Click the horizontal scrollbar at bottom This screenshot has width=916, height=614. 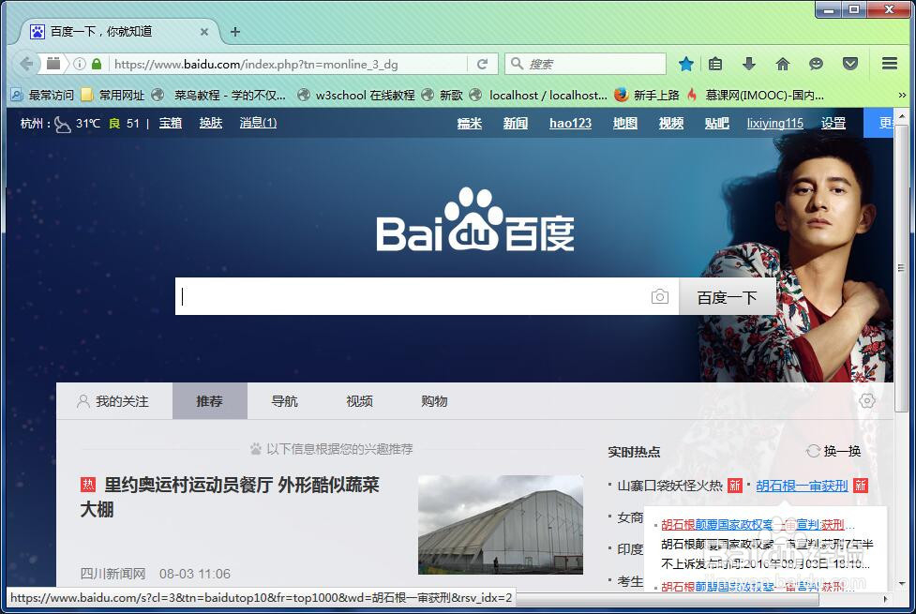pos(668,599)
